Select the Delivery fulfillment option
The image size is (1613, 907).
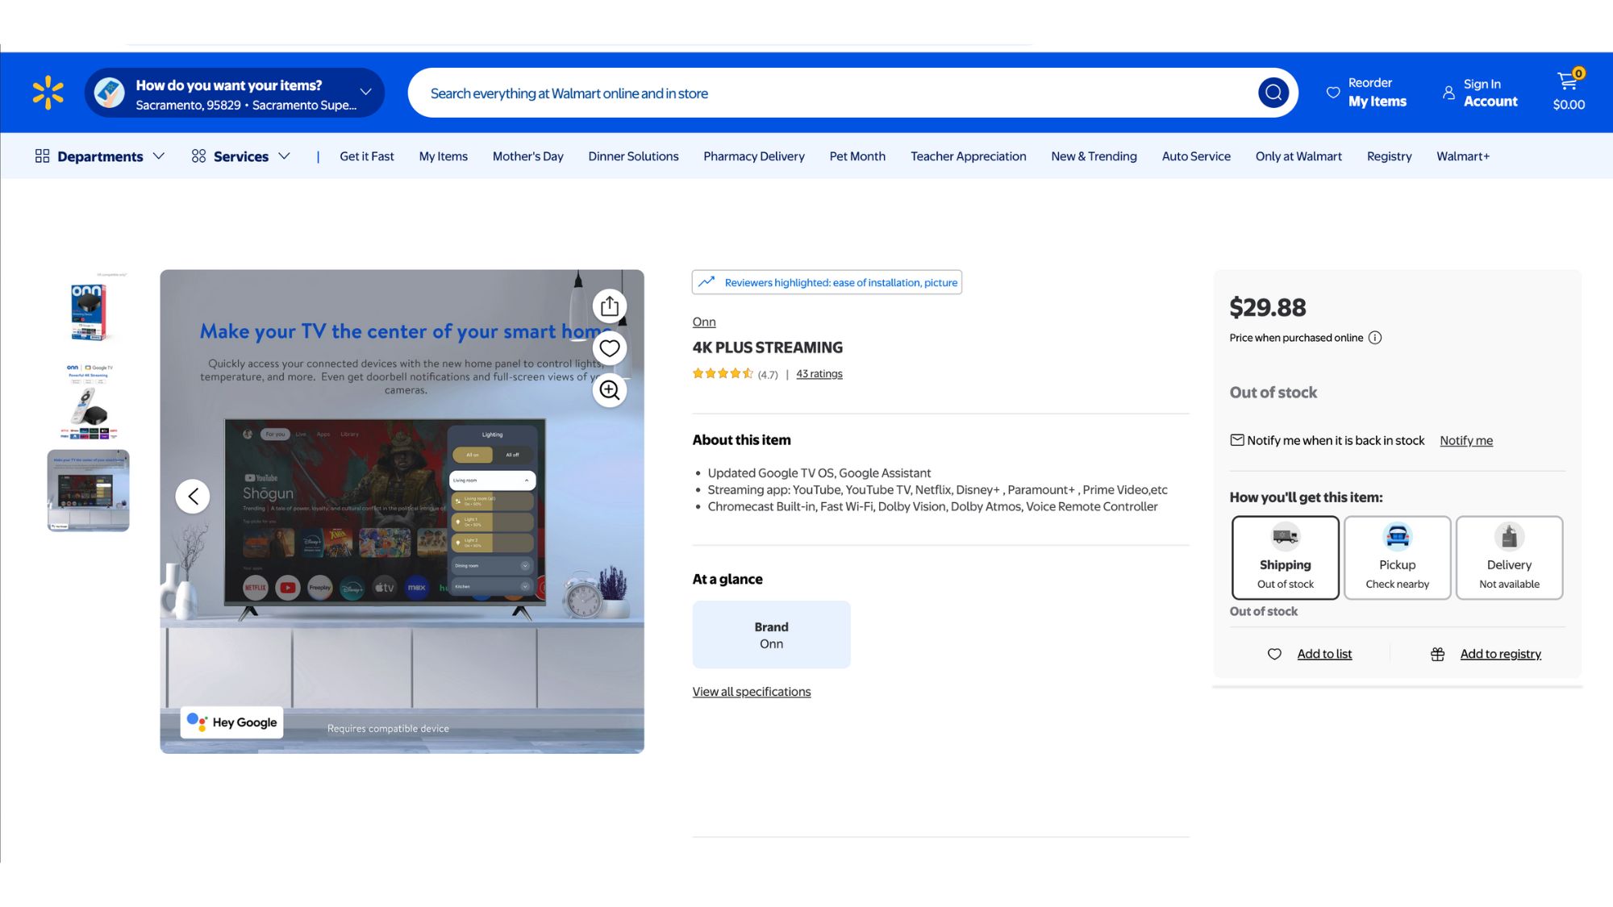pyautogui.click(x=1509, y=558)
